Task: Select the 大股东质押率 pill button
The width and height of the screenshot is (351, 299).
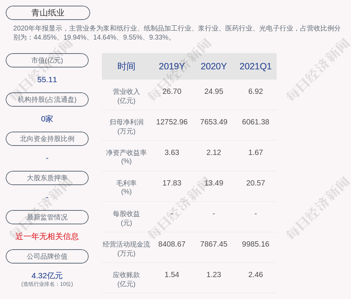Action: 47,178
